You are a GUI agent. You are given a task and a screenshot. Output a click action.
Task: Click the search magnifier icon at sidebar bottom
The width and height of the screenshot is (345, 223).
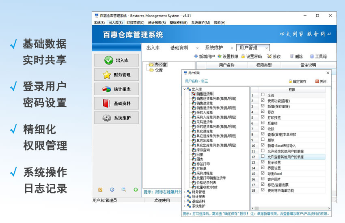[124, 190]
